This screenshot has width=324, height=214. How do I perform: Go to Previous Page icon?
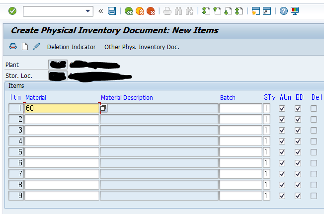pos(217,11)
